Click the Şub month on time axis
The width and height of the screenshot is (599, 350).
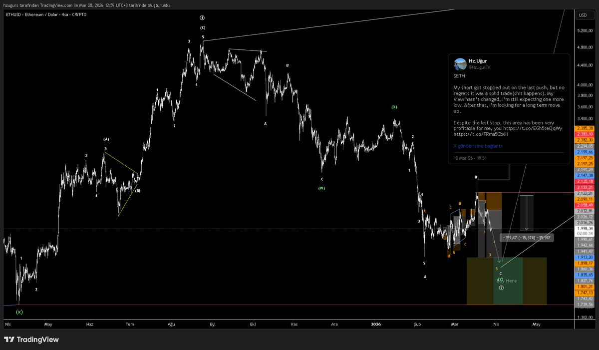(418, 324)
